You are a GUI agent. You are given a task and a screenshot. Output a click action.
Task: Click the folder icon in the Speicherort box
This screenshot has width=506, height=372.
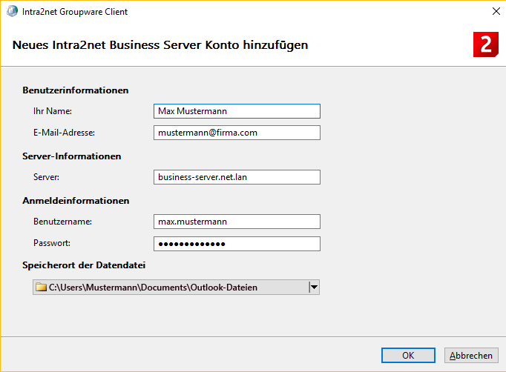click(42, 288)
